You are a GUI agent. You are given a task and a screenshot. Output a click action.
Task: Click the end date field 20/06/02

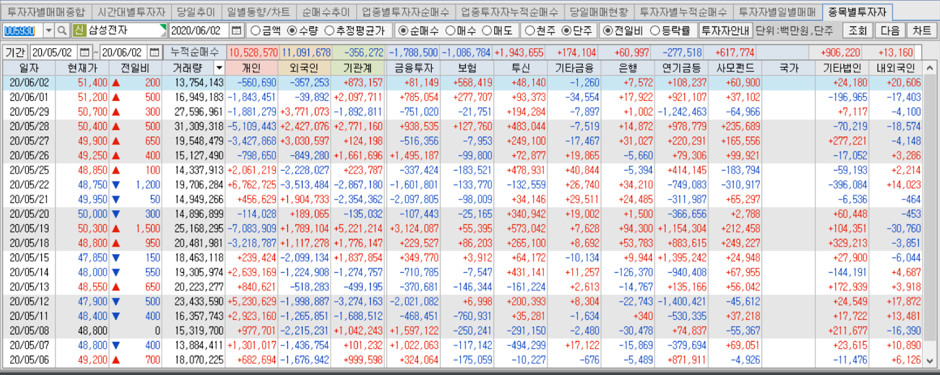pos(123,53)
